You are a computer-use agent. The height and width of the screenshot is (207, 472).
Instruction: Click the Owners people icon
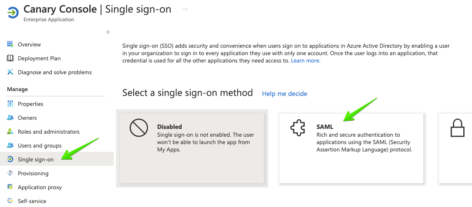click(10, 118)
